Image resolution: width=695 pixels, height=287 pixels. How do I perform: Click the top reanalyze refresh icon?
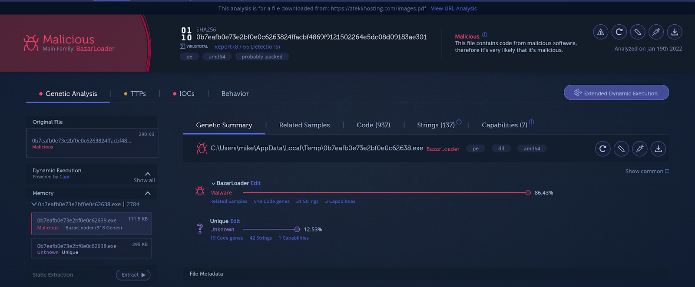point(619,32)
